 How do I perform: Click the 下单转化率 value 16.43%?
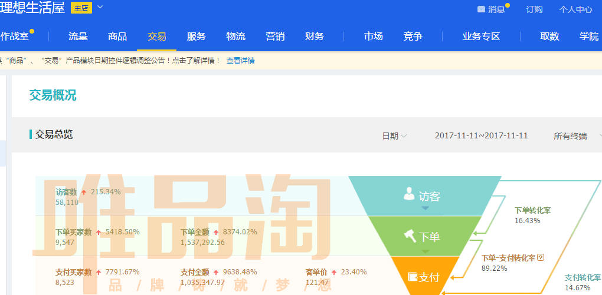tap(528, 221)
